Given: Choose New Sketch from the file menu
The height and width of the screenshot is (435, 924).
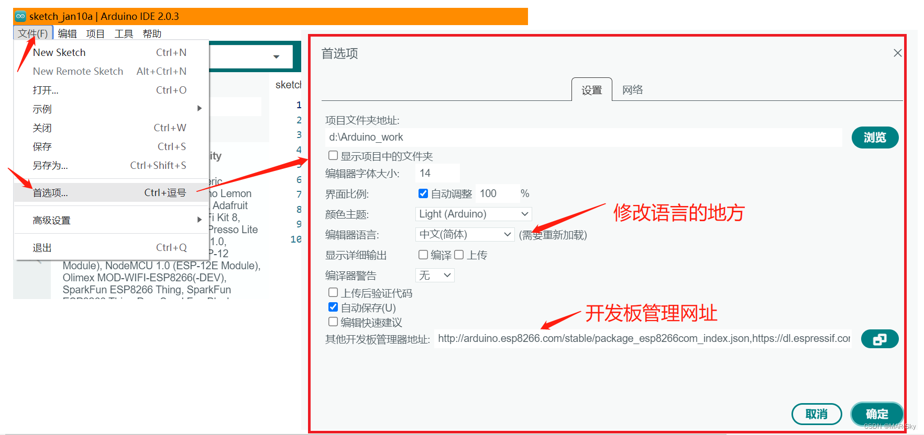Looking at the screenshot, I should 111,52.
